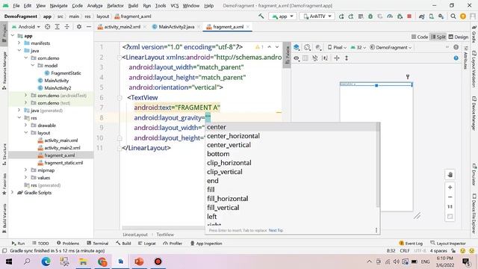Open PowerPoint from the taskbar
Image resolution: width=478 pixels, height=269 pixels.
139,262
